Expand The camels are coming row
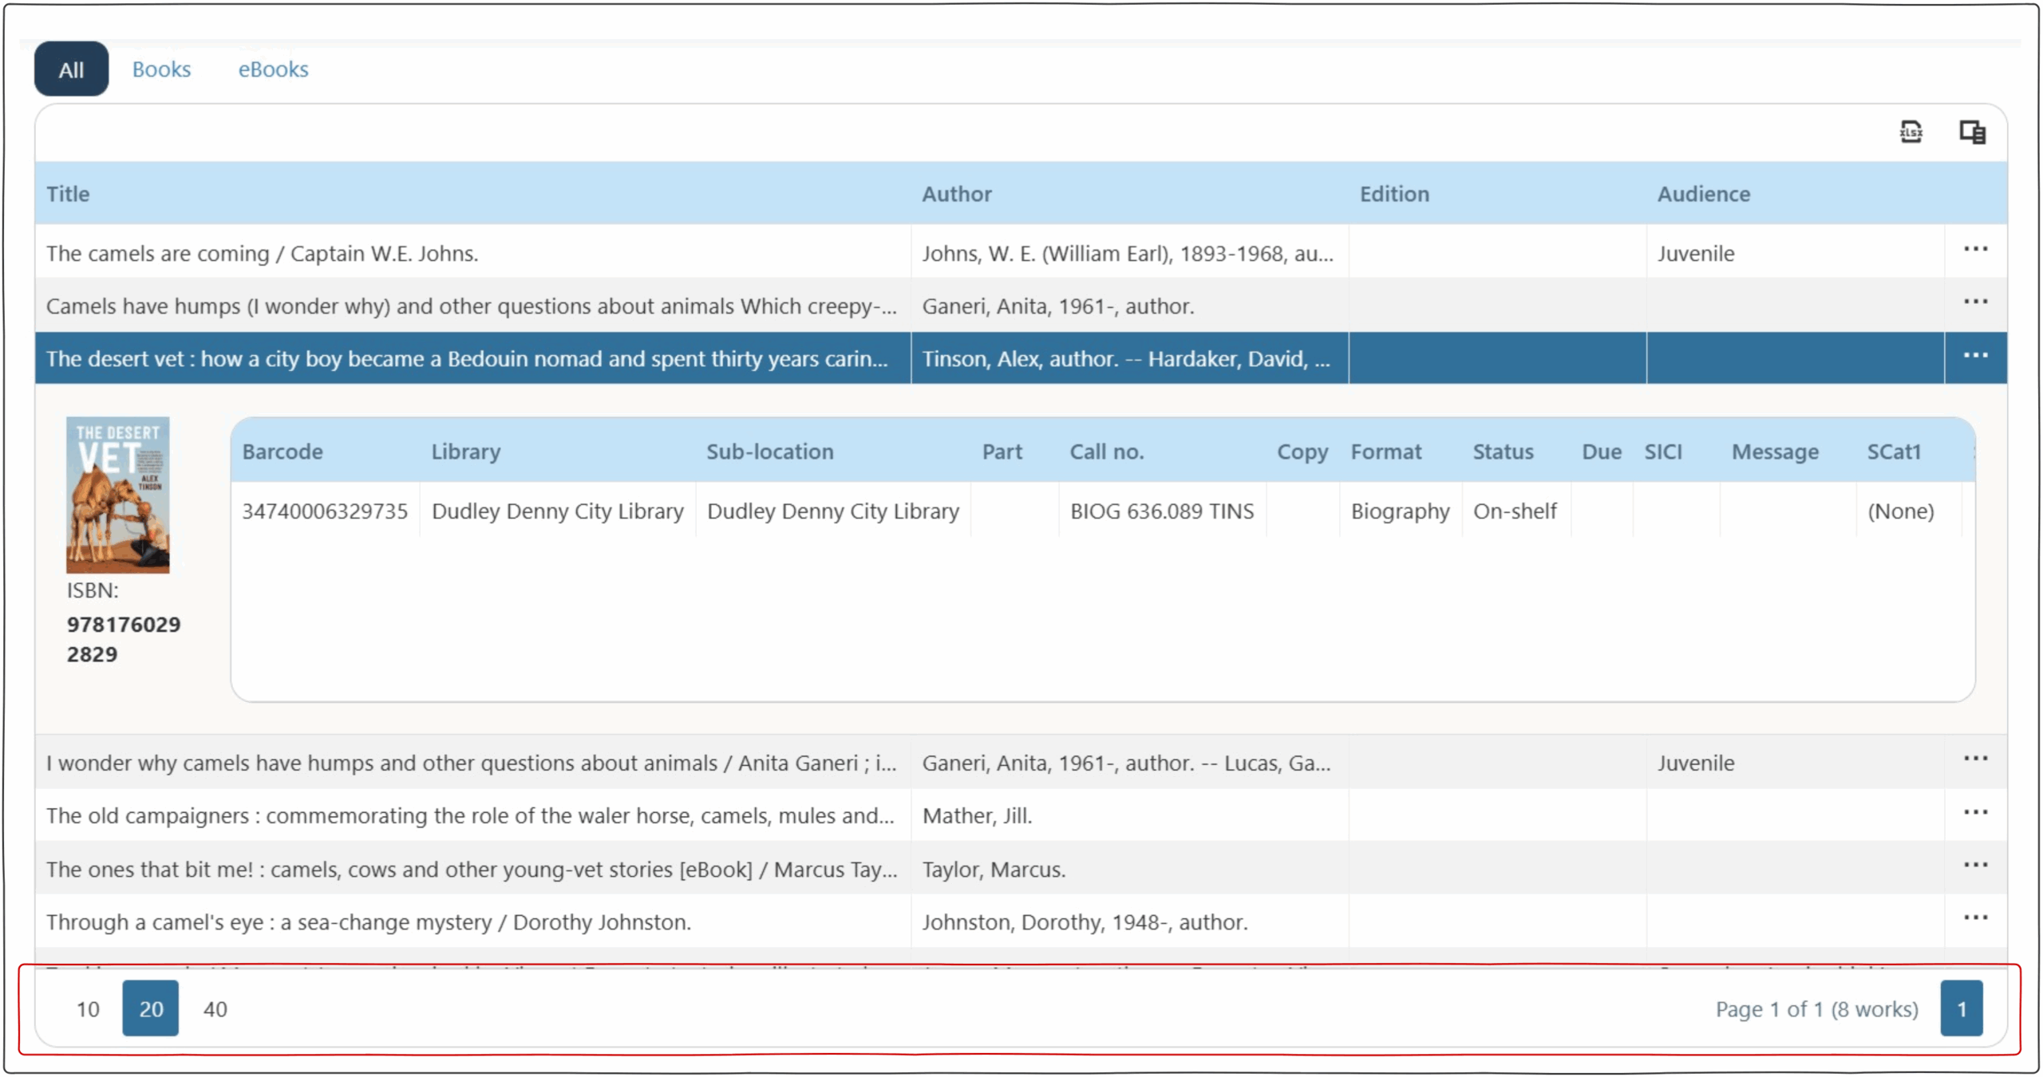The image size is (2043, 1077). point(262,254)
